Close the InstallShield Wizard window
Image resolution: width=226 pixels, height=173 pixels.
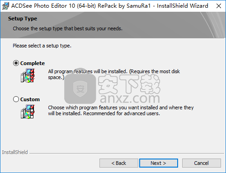(x=219, y=6)
